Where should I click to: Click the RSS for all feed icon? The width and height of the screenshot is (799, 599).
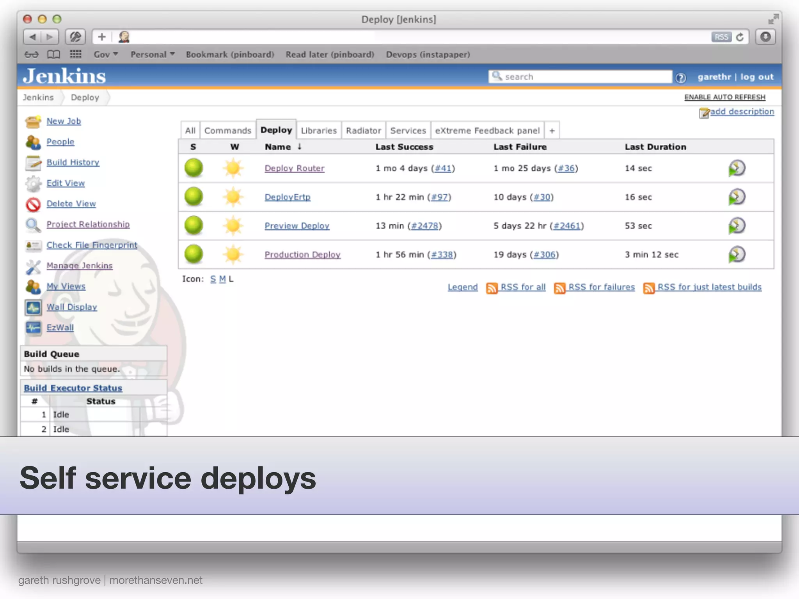(492, 288)
